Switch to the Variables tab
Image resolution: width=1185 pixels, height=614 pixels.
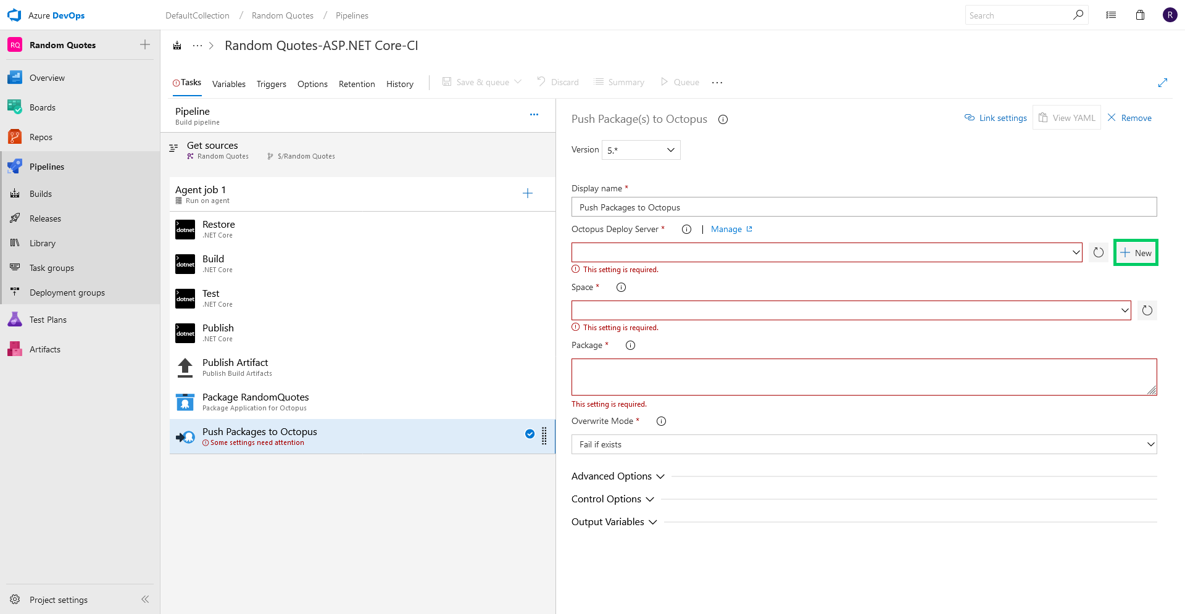pos(229,84)
